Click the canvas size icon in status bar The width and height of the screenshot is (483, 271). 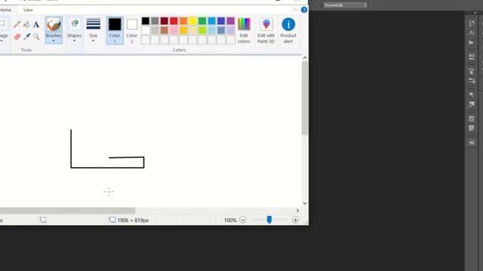[112, 220]
